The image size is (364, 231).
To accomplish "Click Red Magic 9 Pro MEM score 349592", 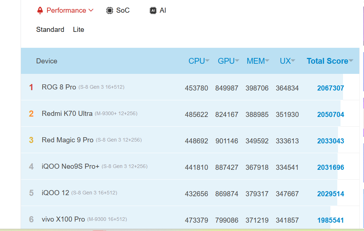I will point(257,141).
